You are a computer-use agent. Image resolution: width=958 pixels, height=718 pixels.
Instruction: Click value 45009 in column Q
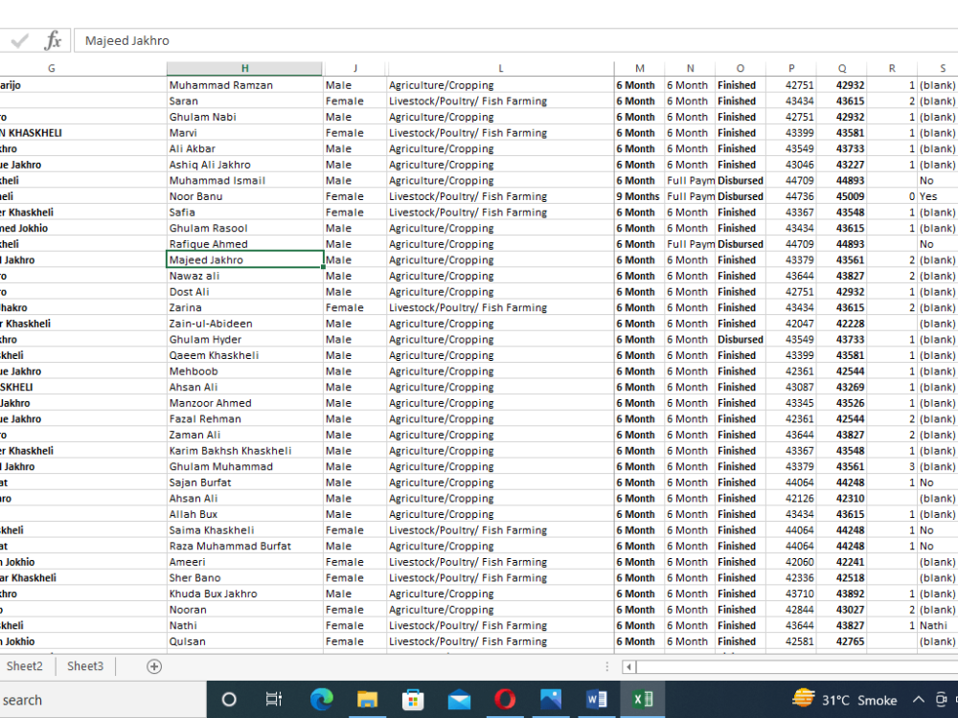[x=842, y=196]
